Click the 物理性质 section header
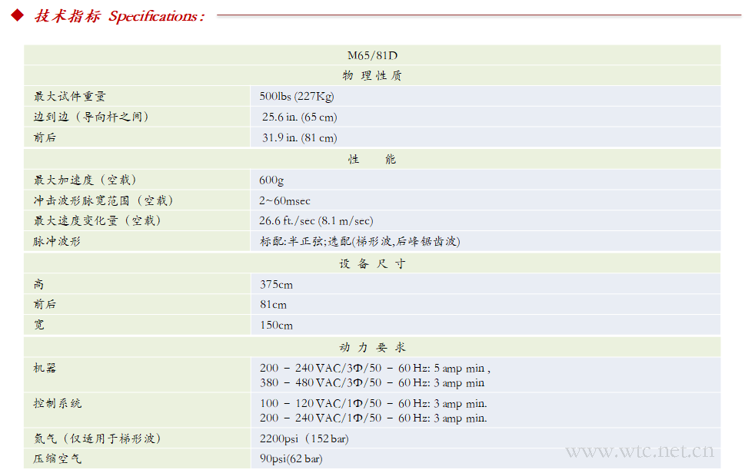This screenshot has height=473, width=745. (x=372, y=76)
